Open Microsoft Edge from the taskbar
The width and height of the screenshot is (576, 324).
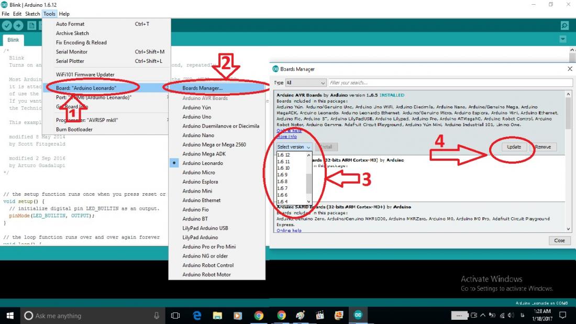pyautogui.click(x=197, y=315)
